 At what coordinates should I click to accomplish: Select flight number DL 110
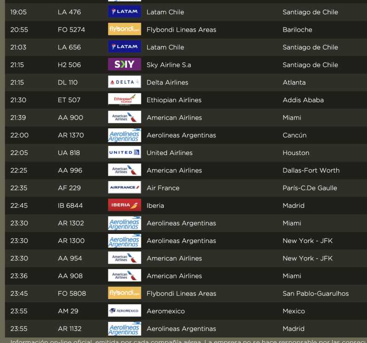pos(67,83)
